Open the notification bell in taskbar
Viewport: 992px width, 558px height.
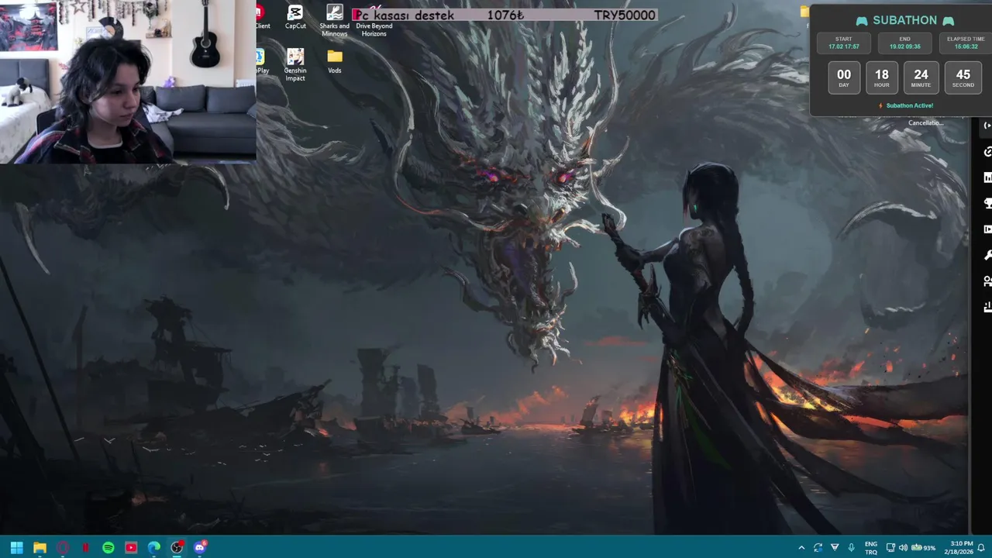[x=981, y=547]
